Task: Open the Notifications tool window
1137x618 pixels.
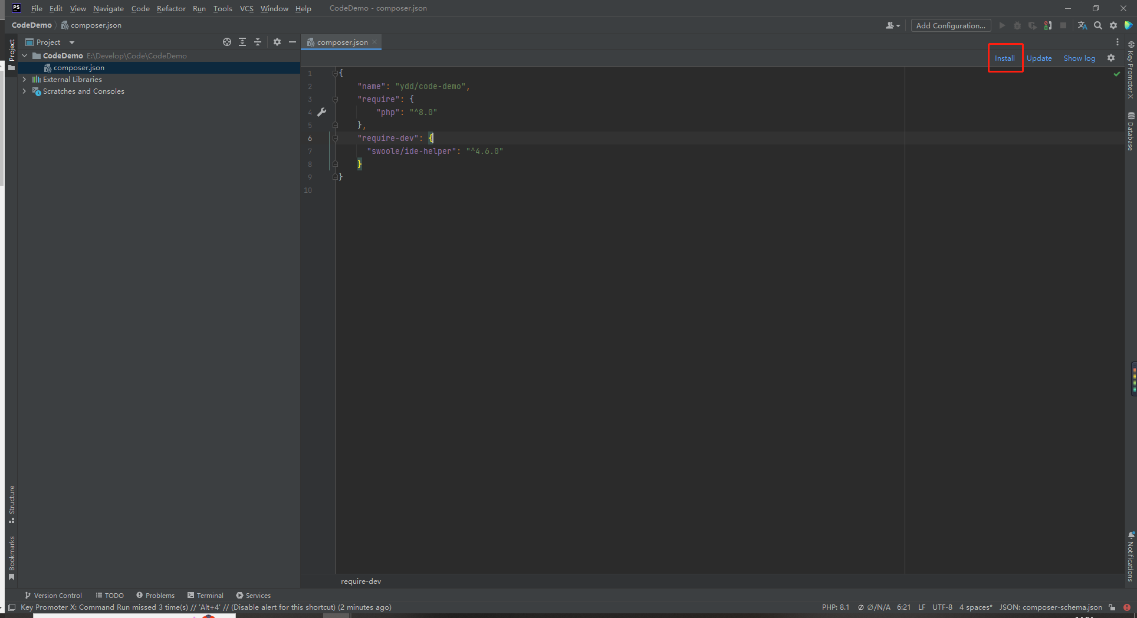Action: click(x=1131, y=557)
